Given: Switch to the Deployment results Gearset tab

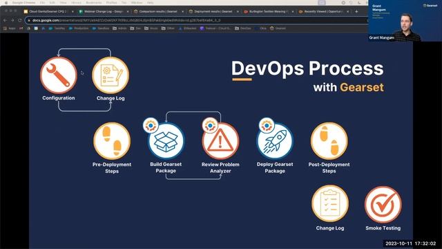Looking at the screenshot, I should pyautogui.click(x=213, y=12).
